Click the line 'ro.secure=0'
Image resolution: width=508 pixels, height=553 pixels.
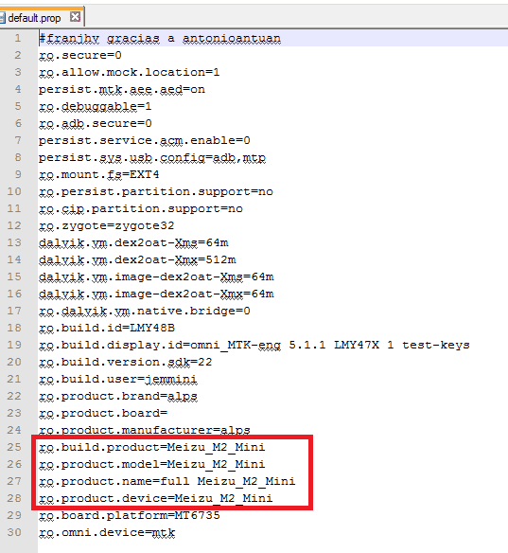80,55
